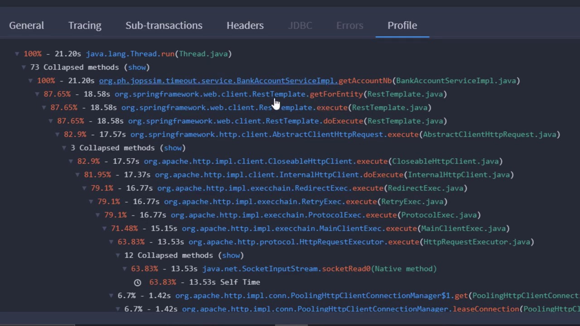580x326 pixels.
Task: Click the (MainClientExec.java) source label
Action: tap(463, 228)
